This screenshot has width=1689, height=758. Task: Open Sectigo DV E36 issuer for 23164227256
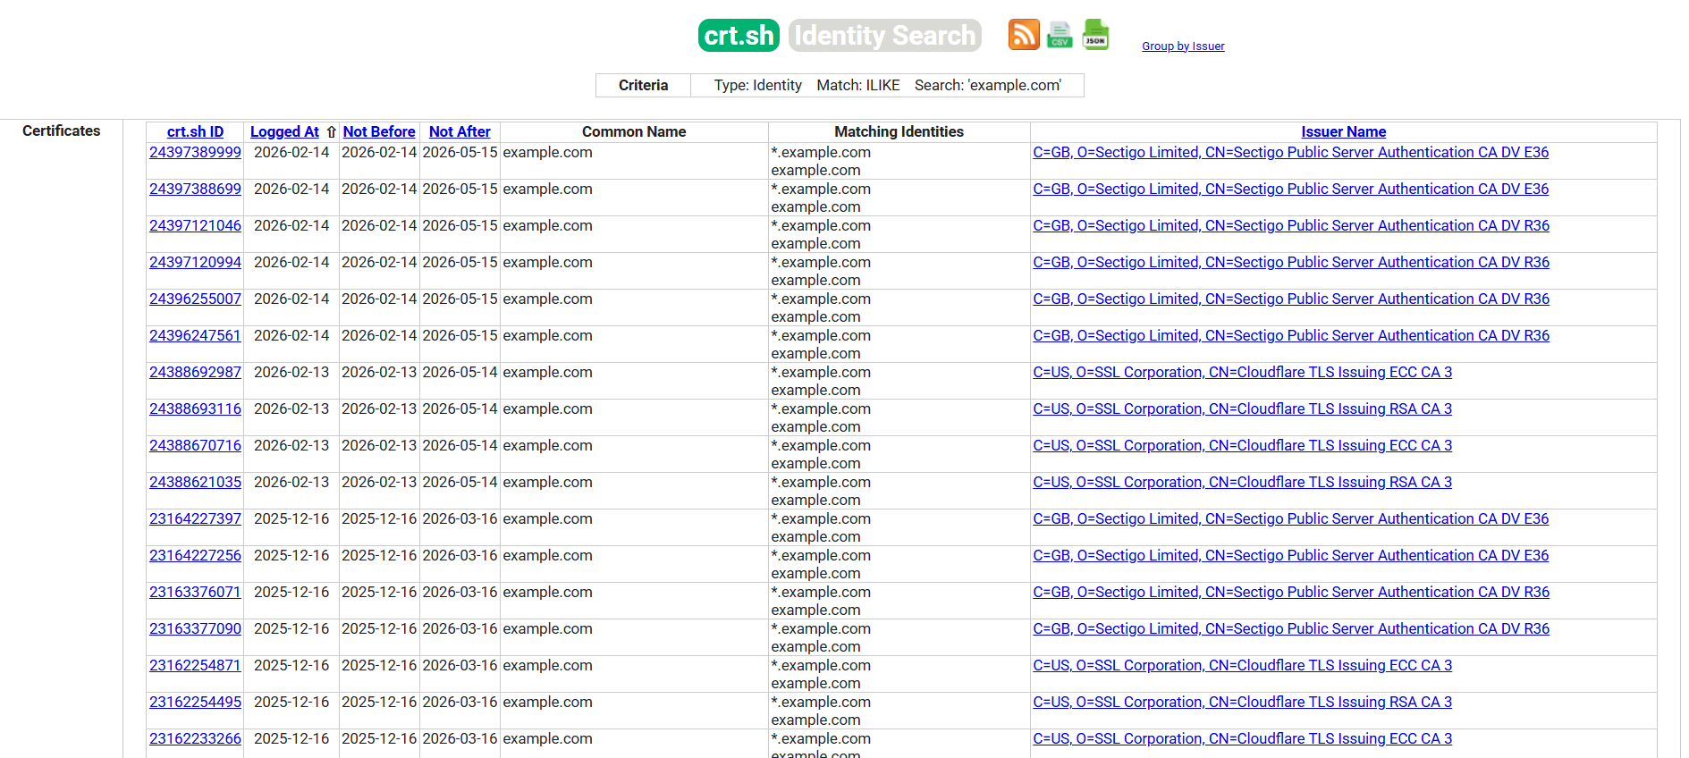point(1290,555)
